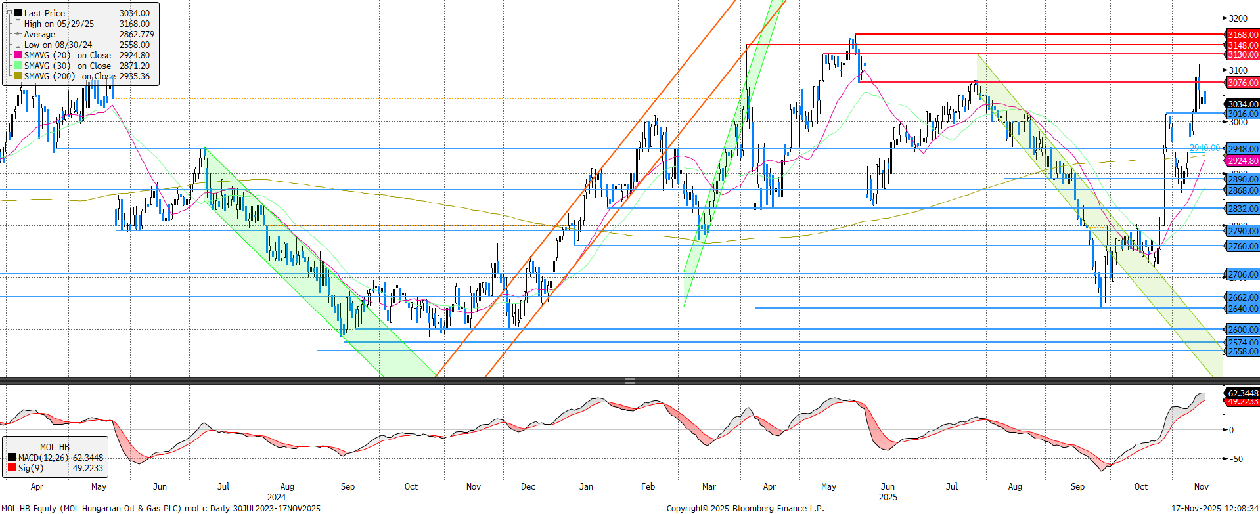This screenshot has height=514, width=1260.
Task: Select the blue 3016.00 support level tag
Action: tap(1242, 114)
